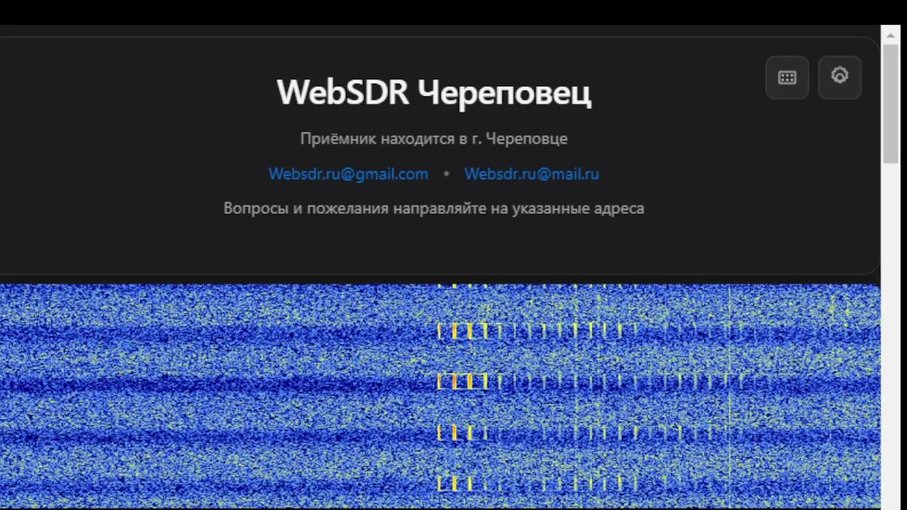Image resolution: width=907 pixels, height=510 pixels.
Task: Click on the waterfall spectrogram display
Action: point(440,396)
